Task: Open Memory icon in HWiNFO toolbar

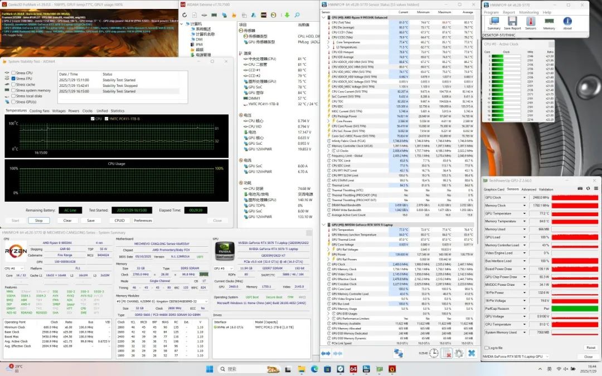Action: (x=549, y=22)
